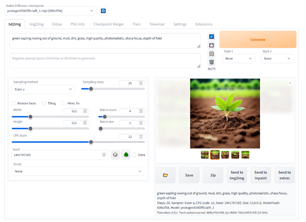Image resolution: width=306 pixels, height=222 pixels.
Task: Save style using the floppy disk icon
Action: tap(211, 45)
